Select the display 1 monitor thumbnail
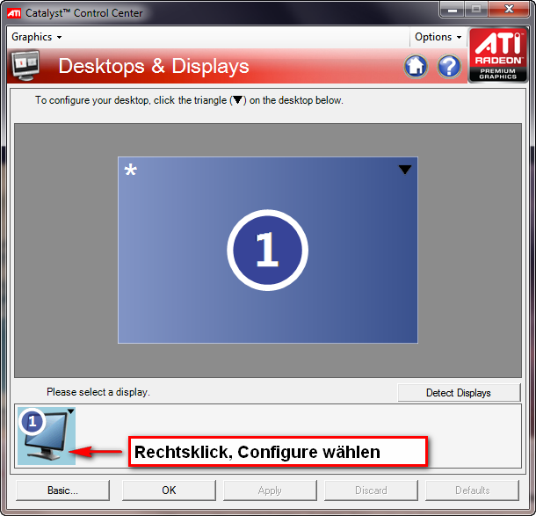The height and width of the screenshot is (516, 536). click(x=47, y=436)
